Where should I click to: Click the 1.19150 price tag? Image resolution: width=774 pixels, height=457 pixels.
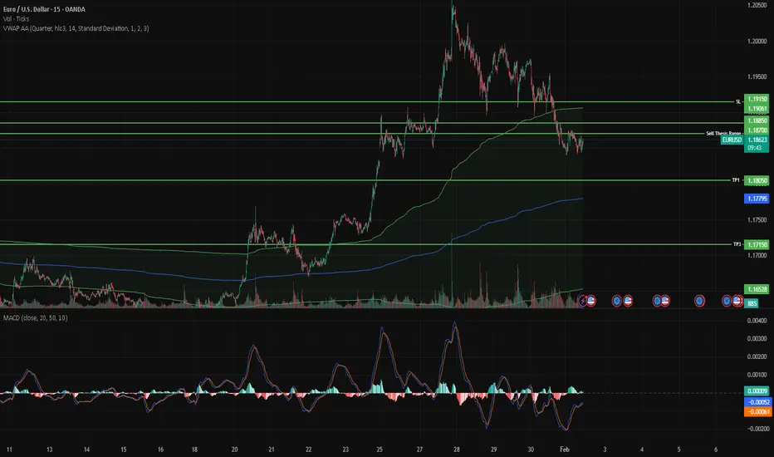[757, 100]
